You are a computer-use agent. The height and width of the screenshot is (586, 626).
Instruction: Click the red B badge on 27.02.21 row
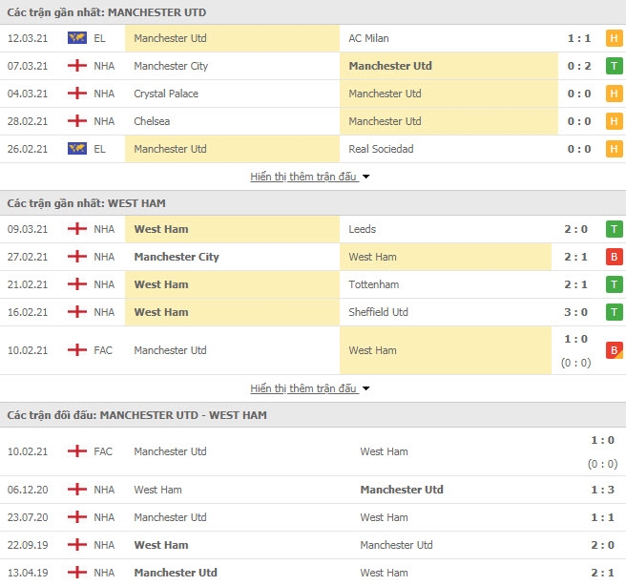[x=614, y=257]
